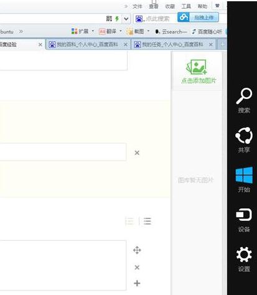Delete the bottom step with its X icon
Viewport: 257px width, 295px height.
(137, 268)
